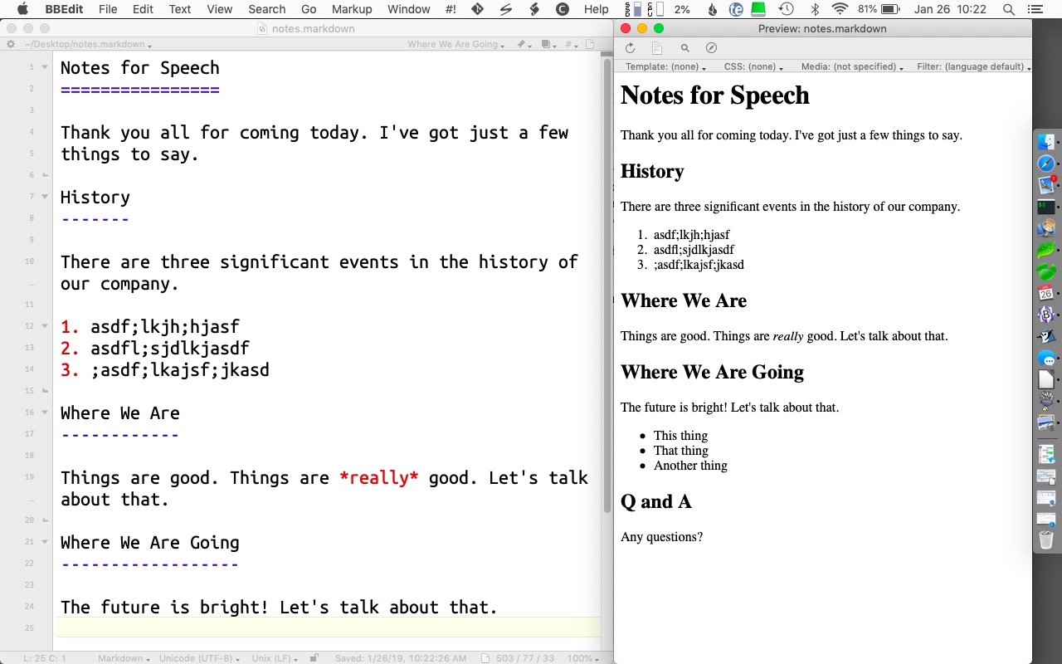Open the Help menu
Image resolution: width=1062 pixels, height=664 pixels.
tap(596, 9)
